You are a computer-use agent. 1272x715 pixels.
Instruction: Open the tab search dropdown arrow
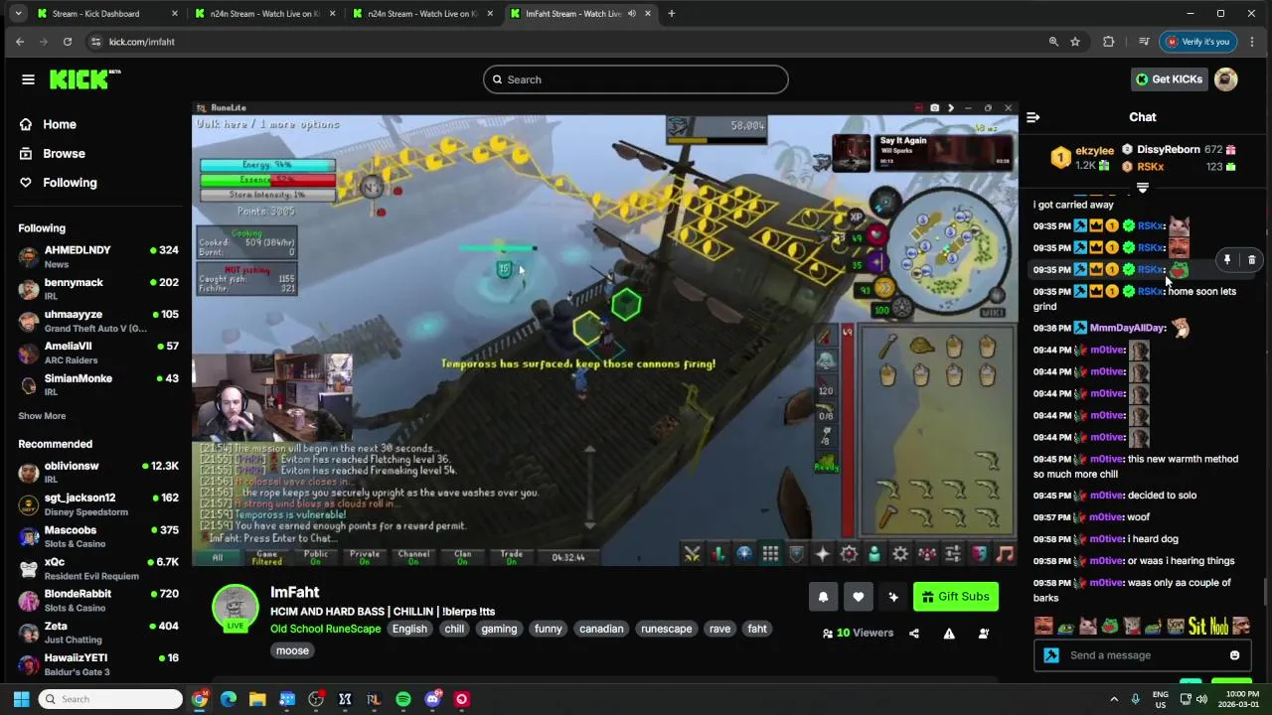18,14
